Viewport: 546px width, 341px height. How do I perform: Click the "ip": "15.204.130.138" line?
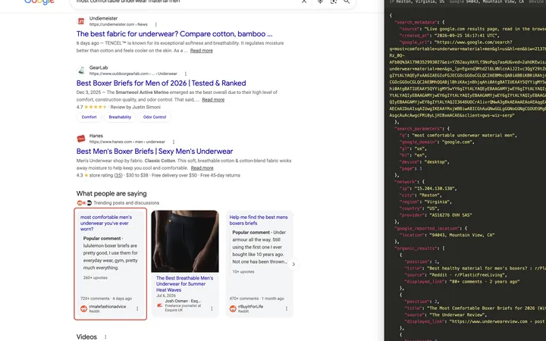(428, 189)
